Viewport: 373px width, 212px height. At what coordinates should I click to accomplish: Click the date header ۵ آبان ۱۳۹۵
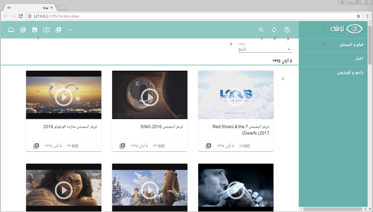coord(282,61)
